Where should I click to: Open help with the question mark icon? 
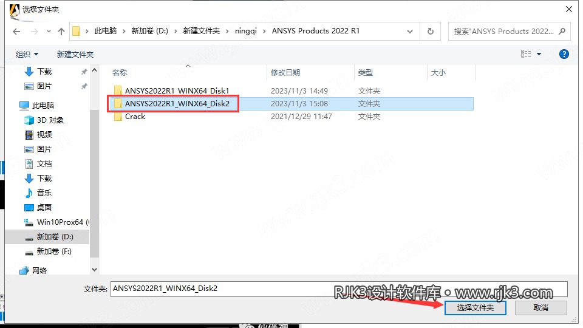564,54
